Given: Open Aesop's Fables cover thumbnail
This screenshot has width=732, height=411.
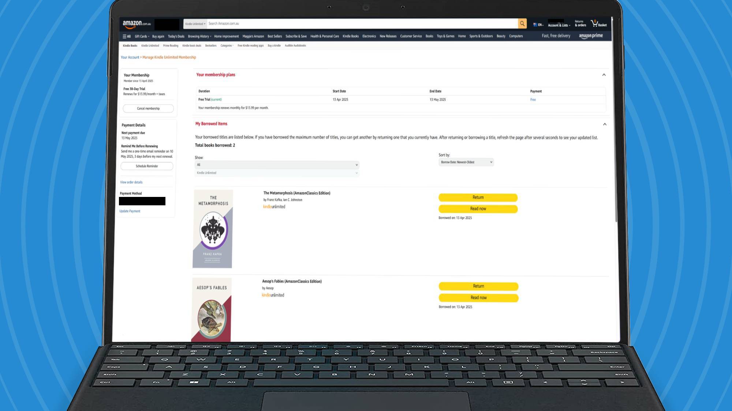Looking at the screenshot, I should pos(211,310).
